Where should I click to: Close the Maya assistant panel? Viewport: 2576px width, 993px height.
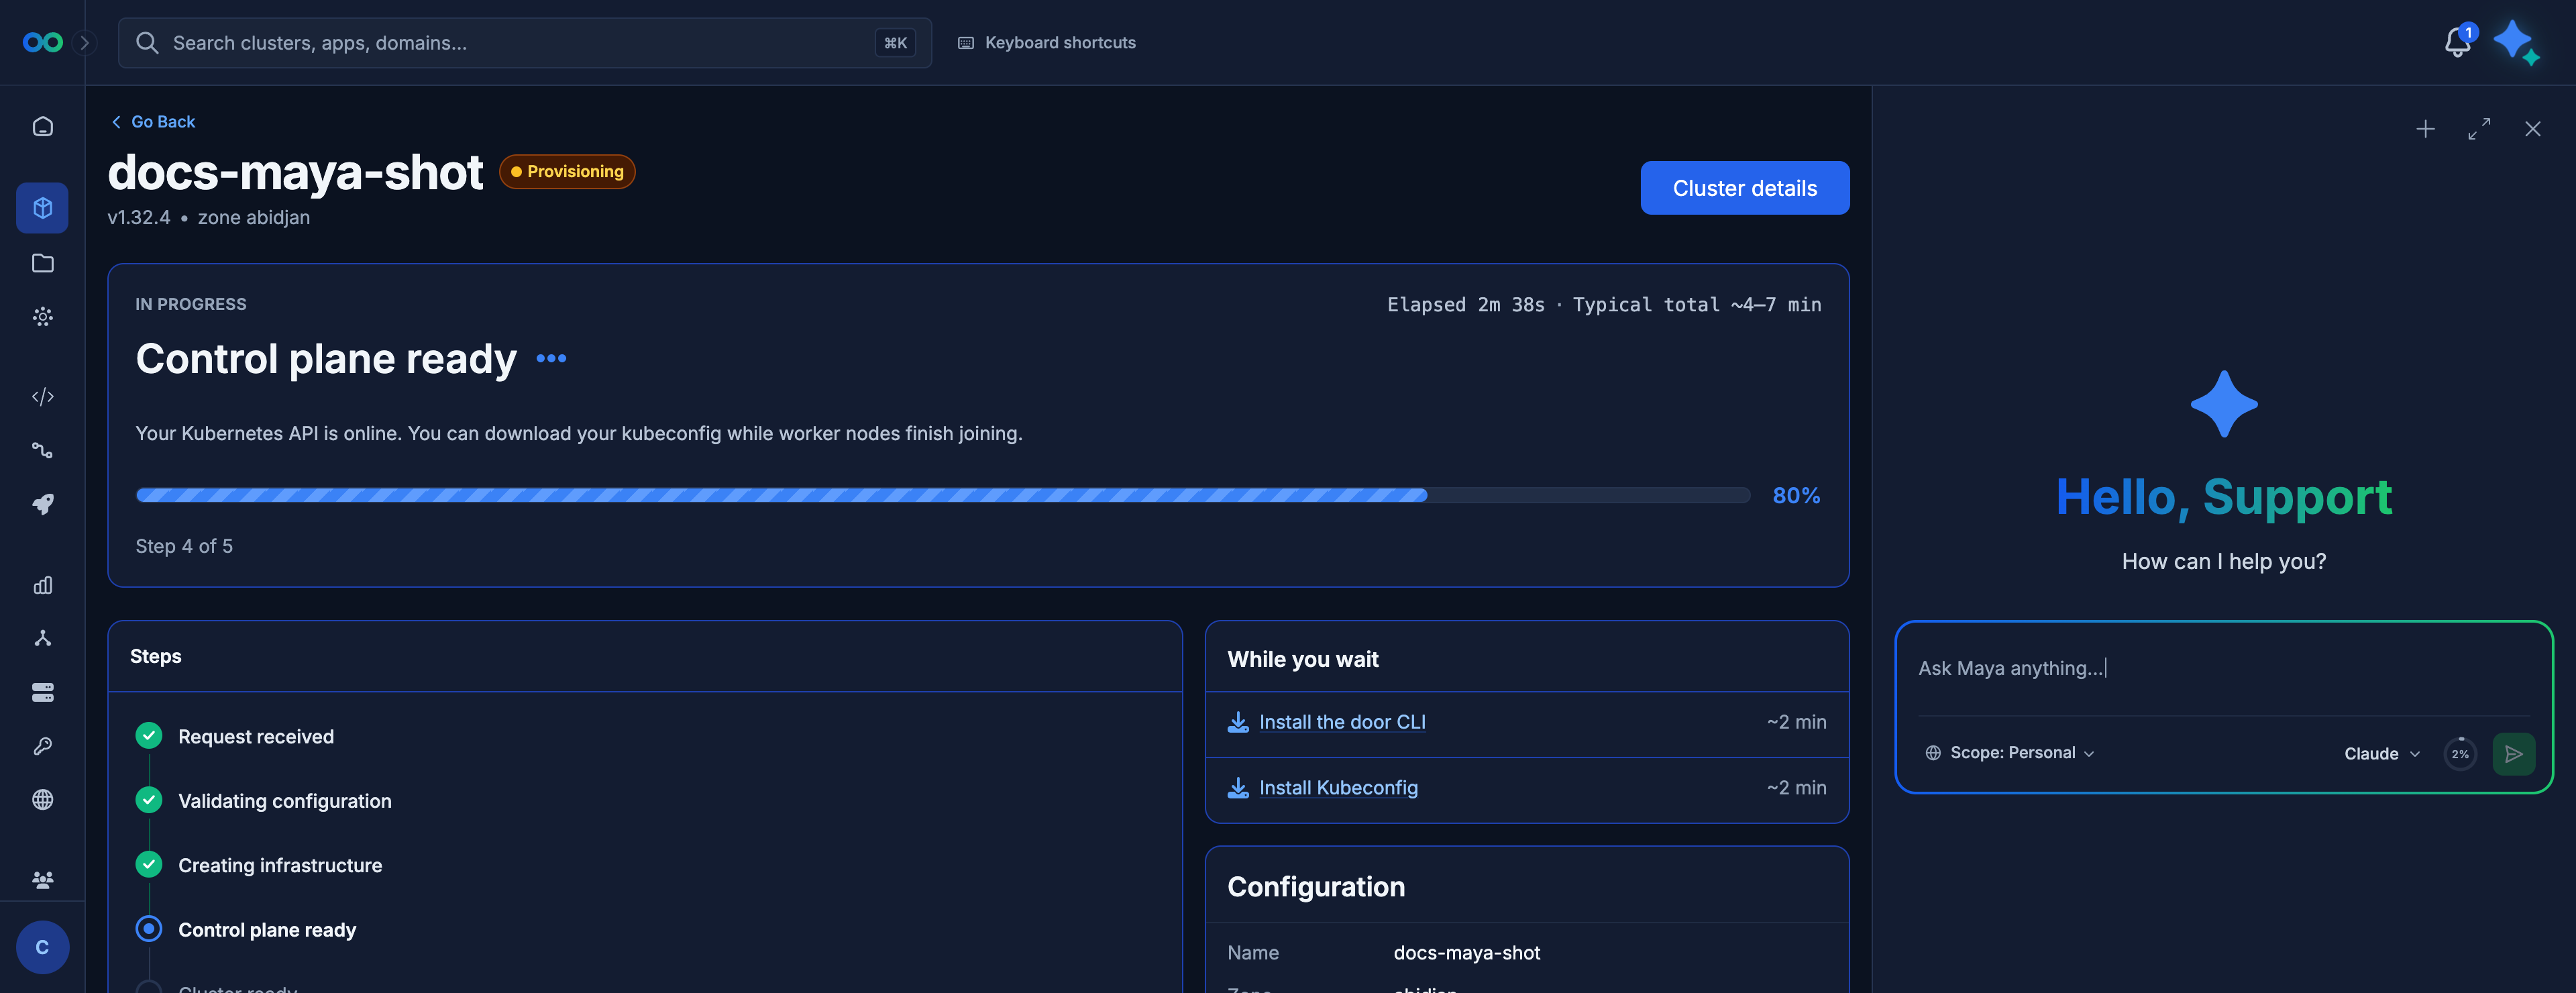2532,129
